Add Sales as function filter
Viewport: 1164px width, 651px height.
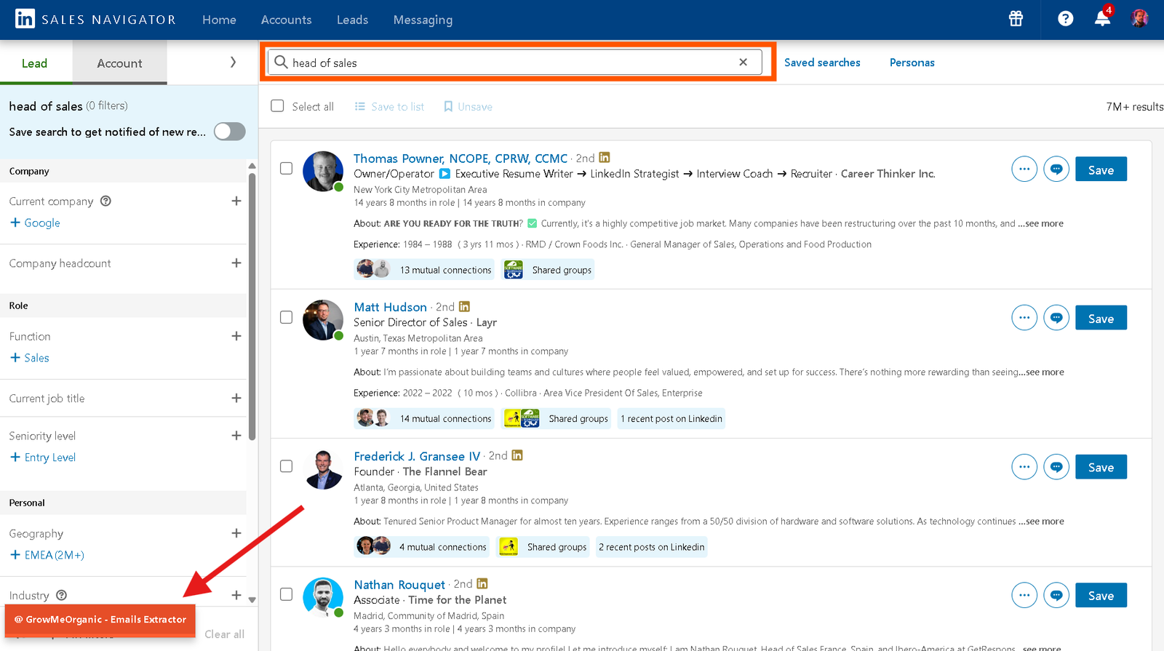[x=30, y=358]
